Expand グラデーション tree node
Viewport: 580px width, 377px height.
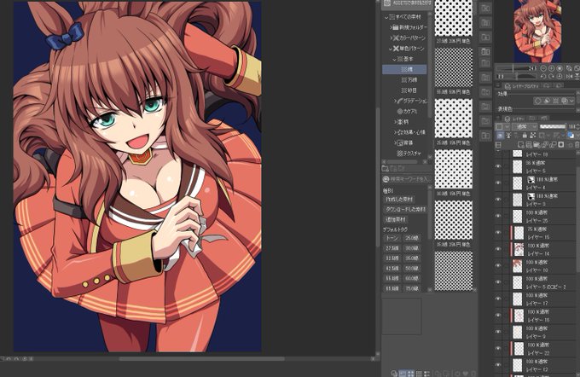point(395,101)
